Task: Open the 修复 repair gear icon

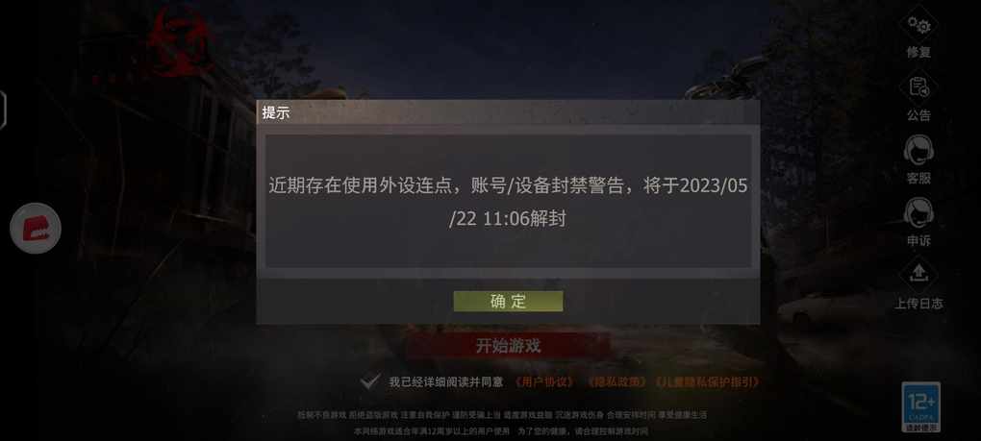Action: tap(918, 26)
